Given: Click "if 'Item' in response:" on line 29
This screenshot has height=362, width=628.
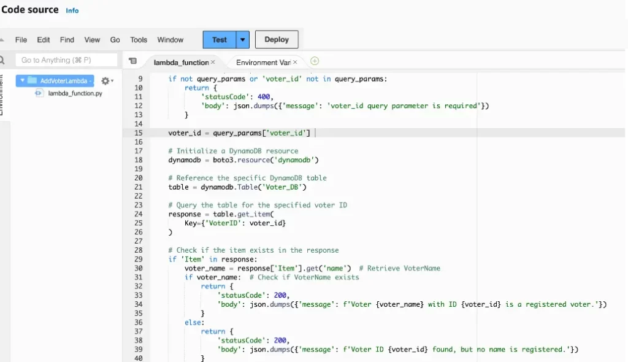Looking at the screenshot, I should pyautogui.click(x=213, y=259).
